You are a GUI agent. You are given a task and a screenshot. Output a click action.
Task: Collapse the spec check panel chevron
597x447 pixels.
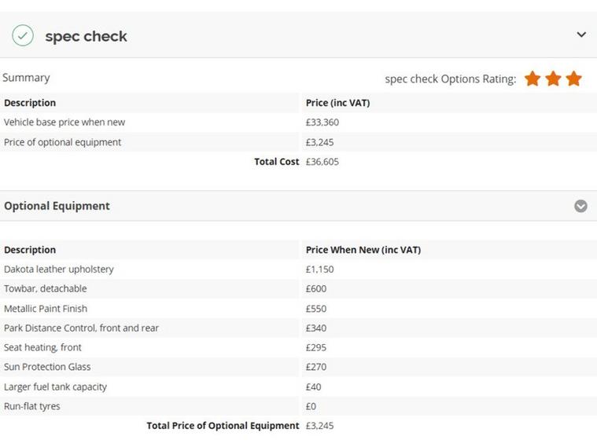pos(581,35)
